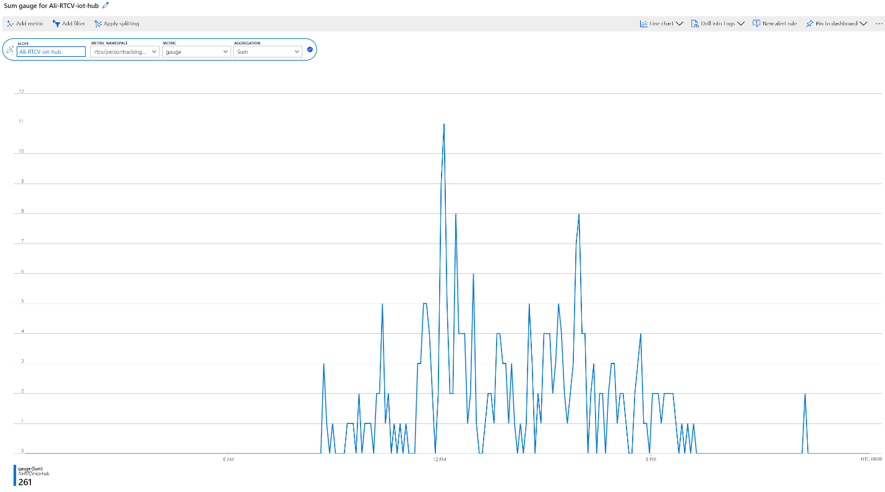885x492 pixels.
Task: Click the scope resource icon on the metric pill
Action: click(x=10, y=49)
